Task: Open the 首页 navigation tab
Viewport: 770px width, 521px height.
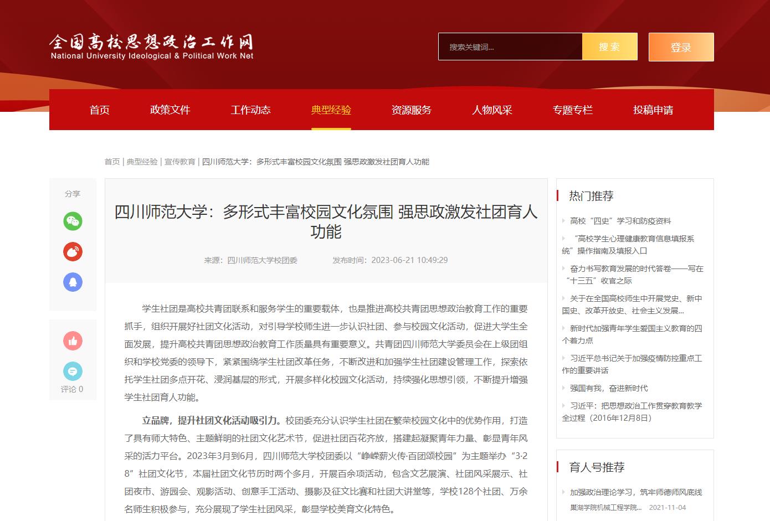Action: click(x=100, y=110)
